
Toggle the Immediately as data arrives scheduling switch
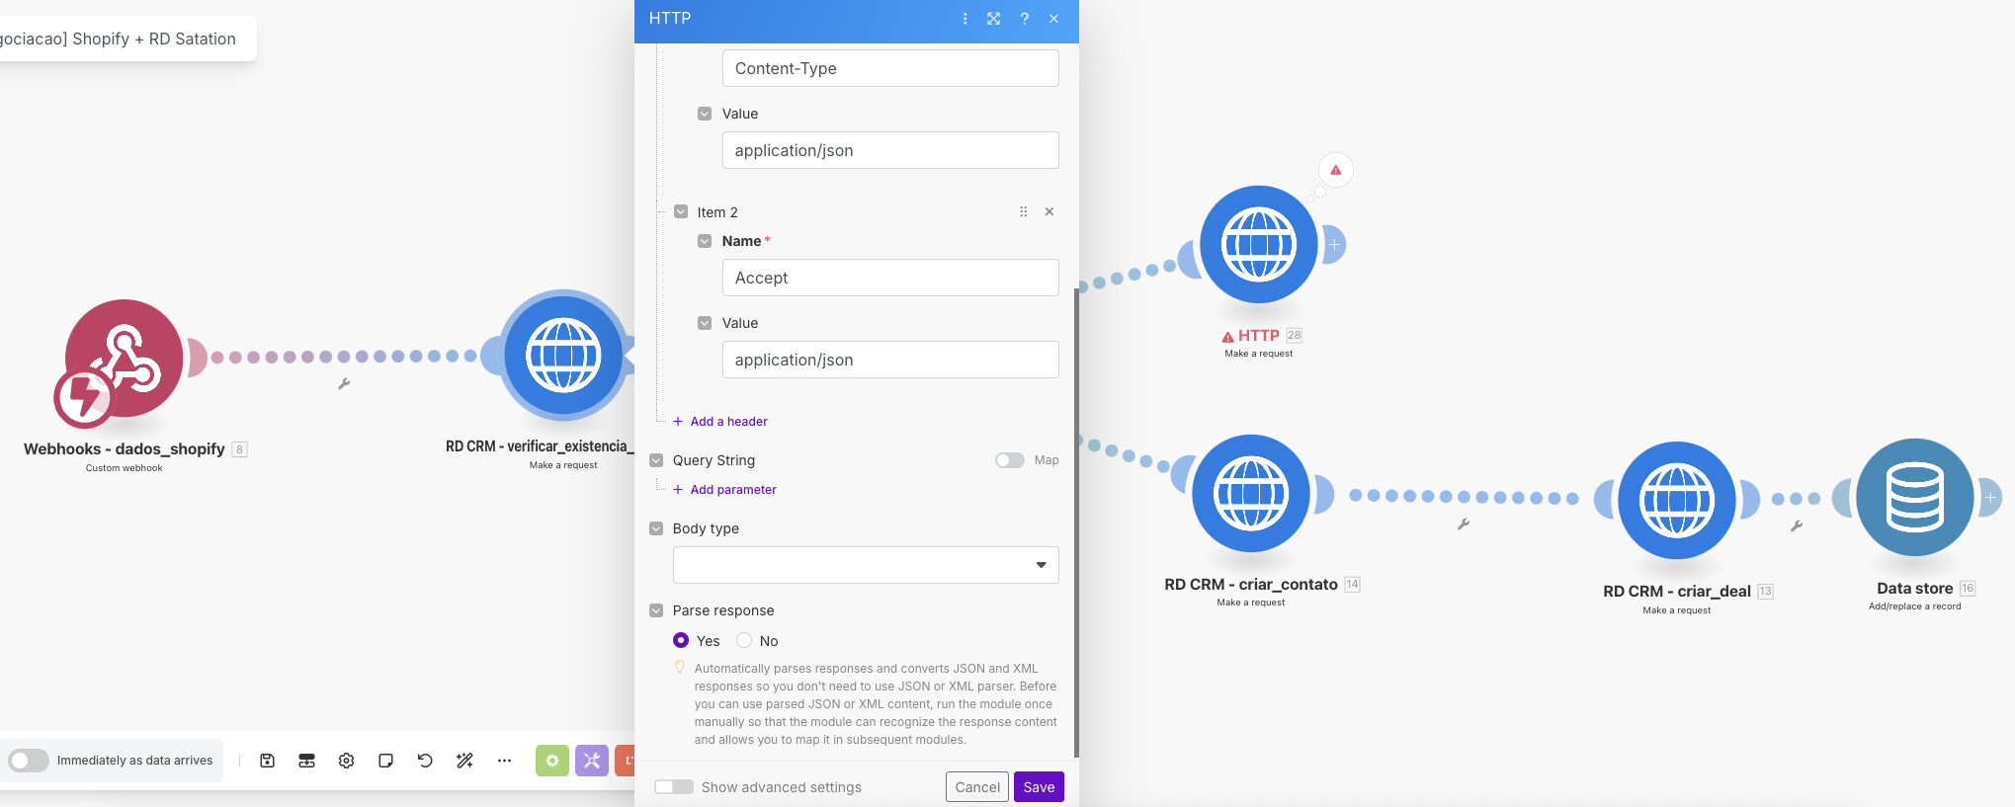point(29,761)
